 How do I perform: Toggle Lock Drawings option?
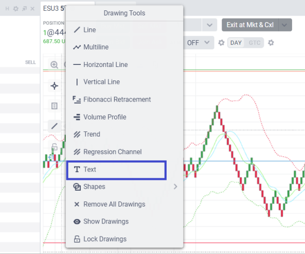coord(124,239)
